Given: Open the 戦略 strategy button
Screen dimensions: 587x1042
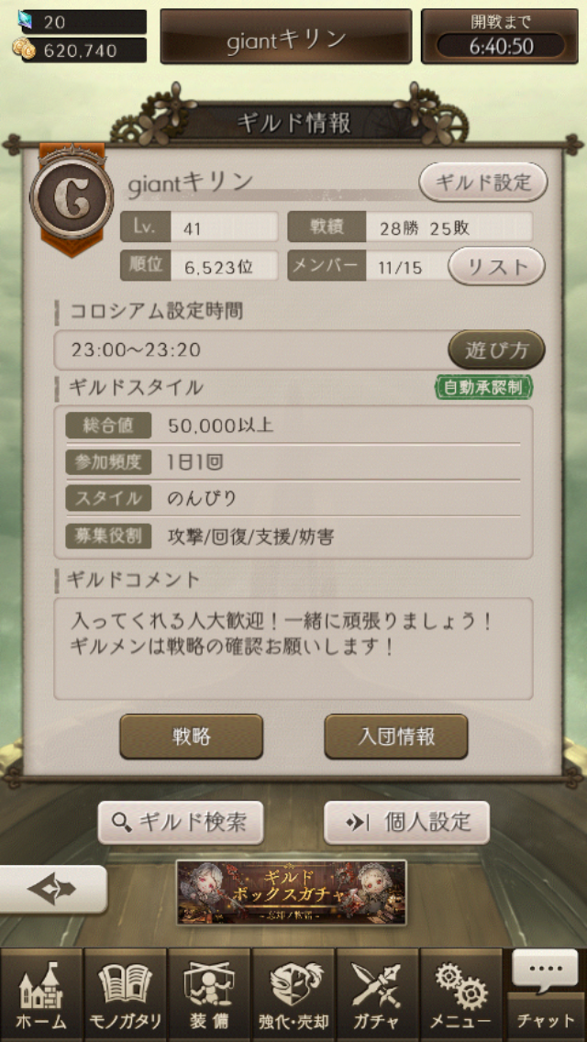Looking at the screenshot, I should click(x=192, y=737).
